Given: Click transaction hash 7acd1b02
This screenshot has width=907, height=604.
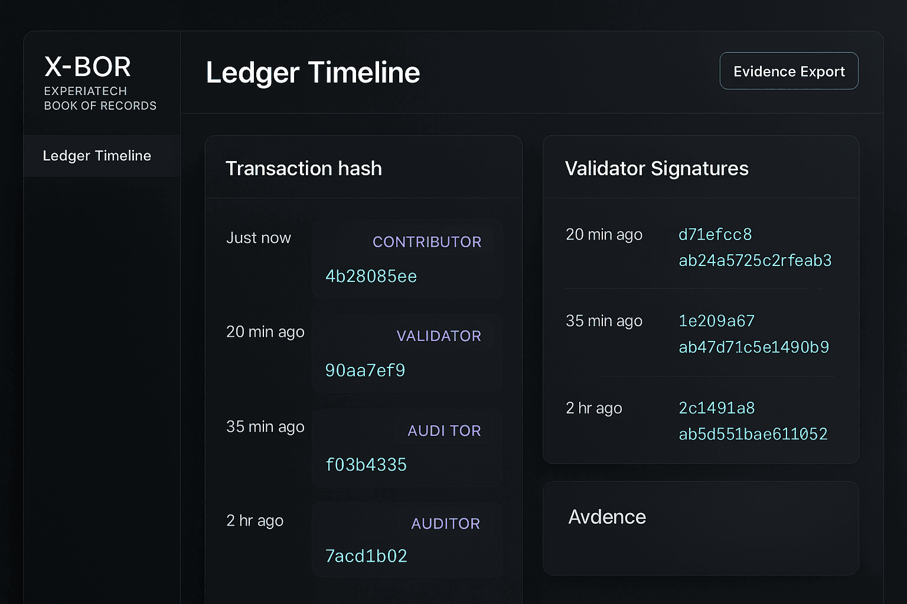Looking at the screenshot, I should [x=366, y=556].
